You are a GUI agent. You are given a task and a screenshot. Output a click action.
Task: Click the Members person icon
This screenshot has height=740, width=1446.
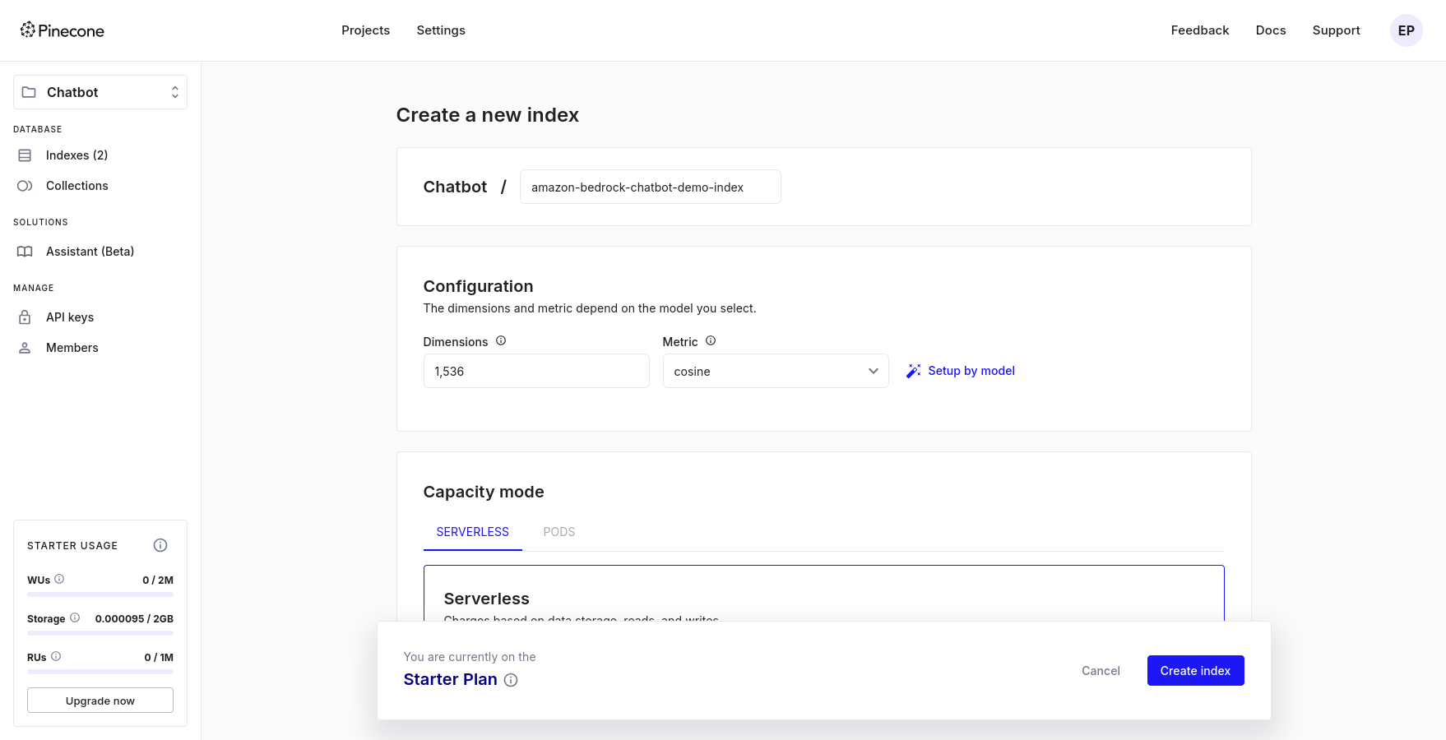click(x=25, y=348)
